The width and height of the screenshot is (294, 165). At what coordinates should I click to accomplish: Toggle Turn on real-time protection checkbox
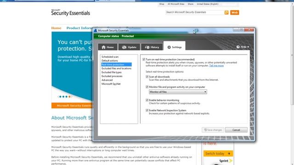click(144, 59)
